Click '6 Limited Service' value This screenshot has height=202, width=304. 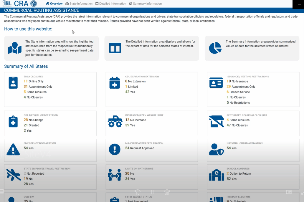point(238,92)
